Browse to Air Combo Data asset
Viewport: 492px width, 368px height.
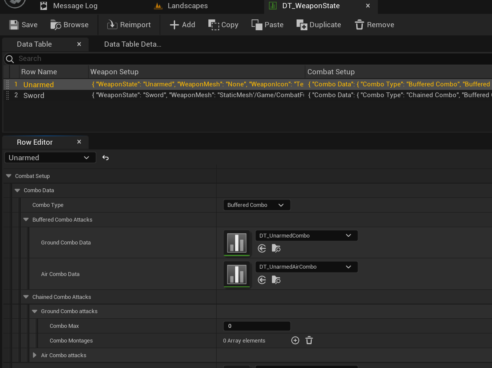[x=276, y=280]
